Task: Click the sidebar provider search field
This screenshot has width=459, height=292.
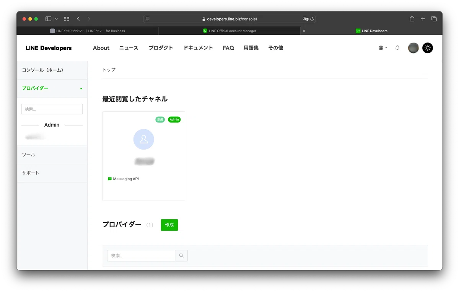Action: 52,109
